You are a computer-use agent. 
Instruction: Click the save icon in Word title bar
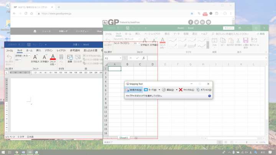pyautogui.click(x=29, y=45)
